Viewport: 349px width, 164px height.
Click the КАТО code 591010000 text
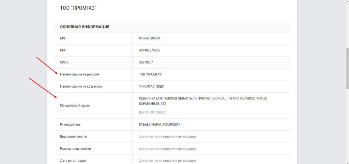152,112
